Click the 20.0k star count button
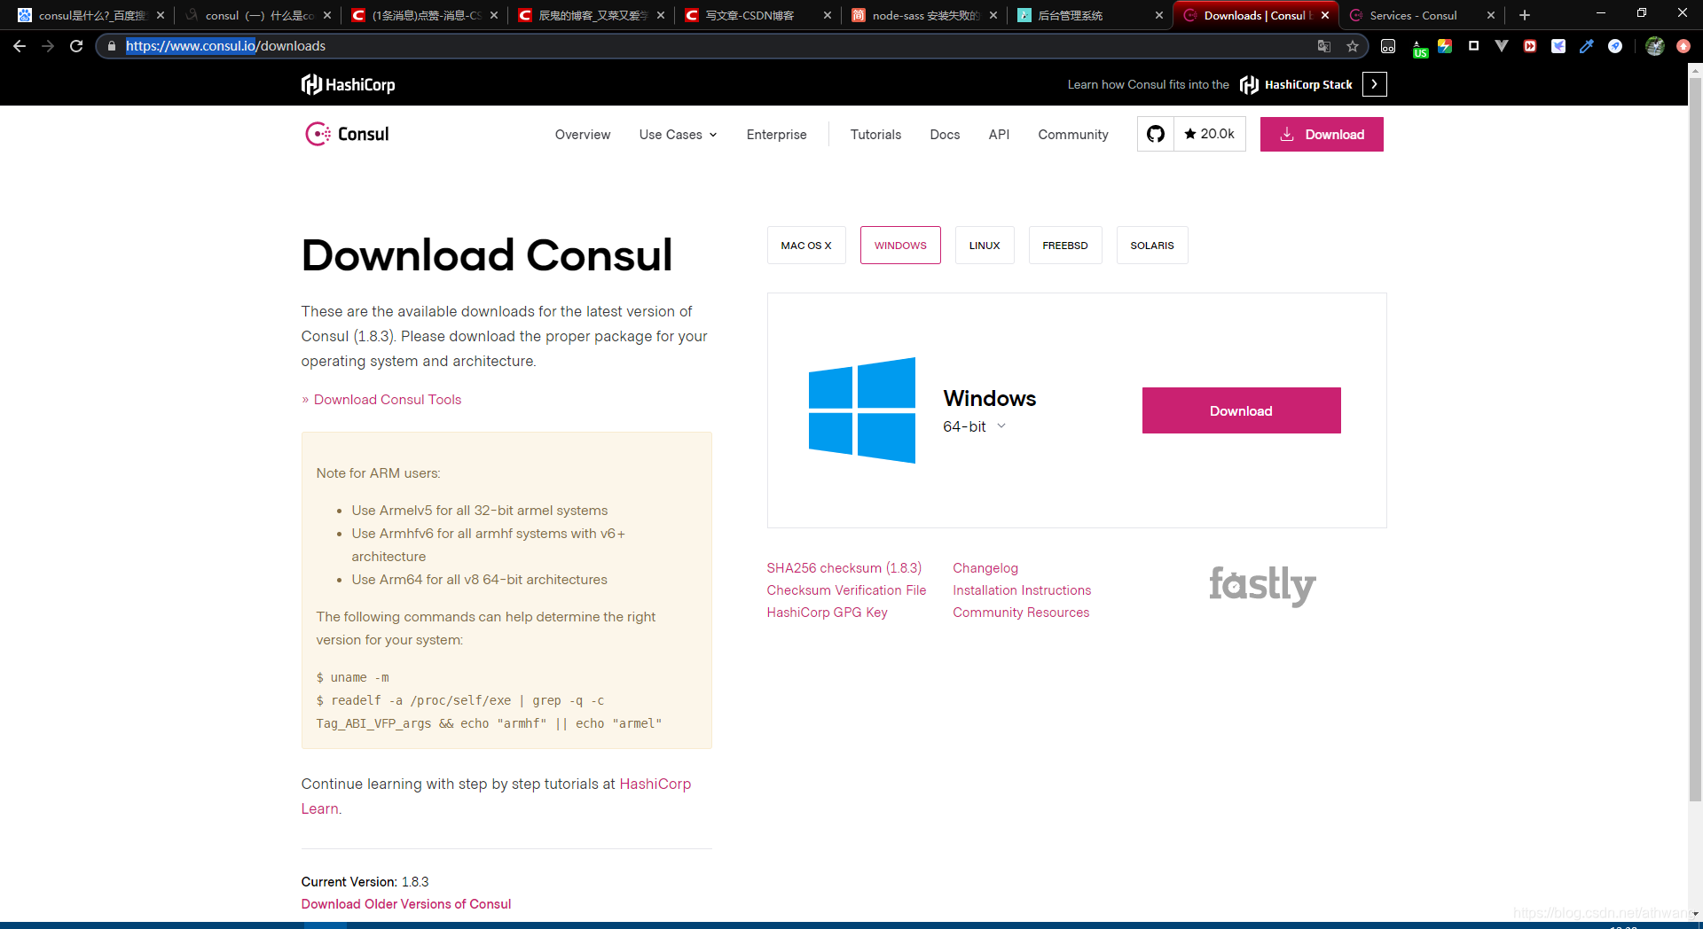Viewport: 1703px width, 929px height. coord(1209,134)
